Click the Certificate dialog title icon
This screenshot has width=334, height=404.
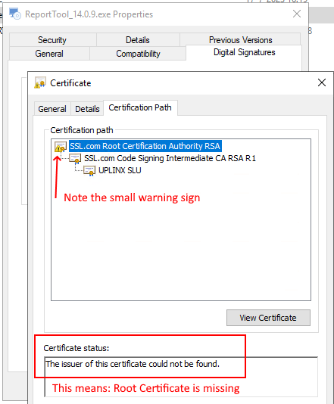click(40, 82)
